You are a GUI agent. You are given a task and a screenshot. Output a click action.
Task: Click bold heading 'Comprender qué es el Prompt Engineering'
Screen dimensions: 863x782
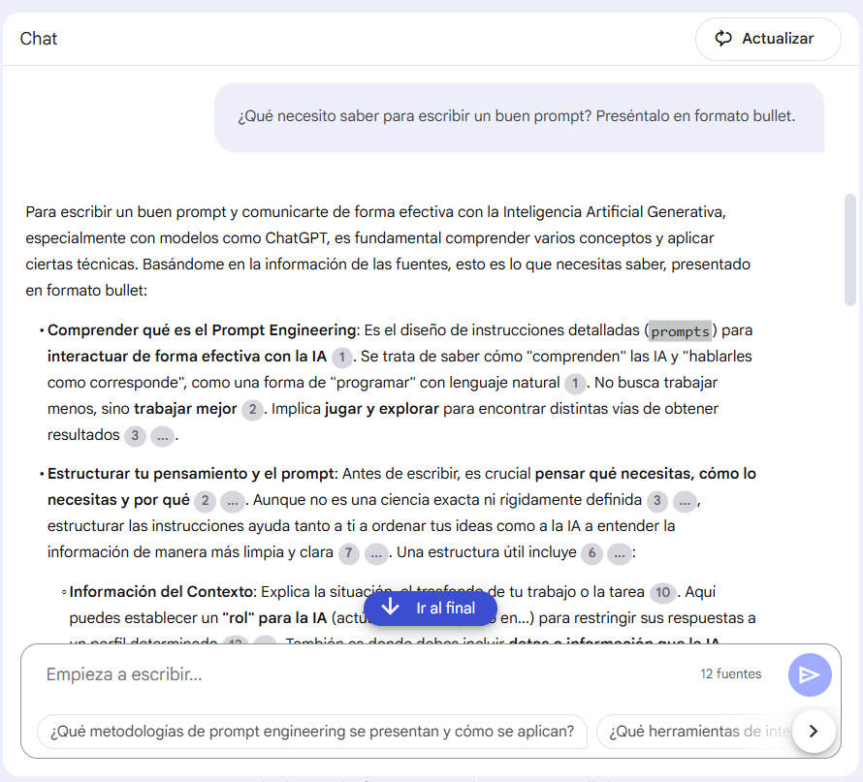202,330
